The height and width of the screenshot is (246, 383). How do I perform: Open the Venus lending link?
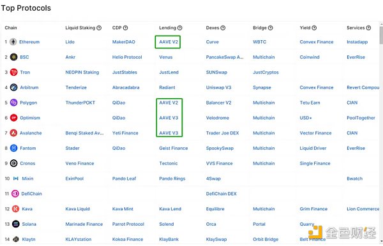click(x=166, y=57)
